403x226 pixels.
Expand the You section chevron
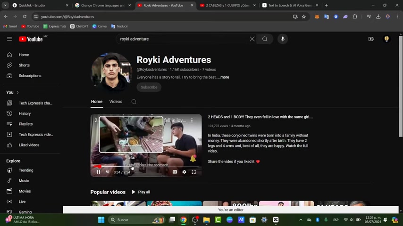(17, 92)
